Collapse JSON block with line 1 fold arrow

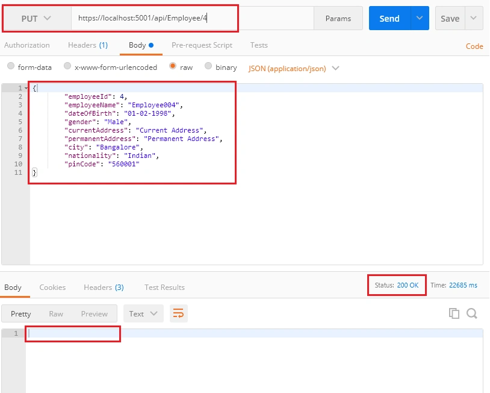point(26,88)
